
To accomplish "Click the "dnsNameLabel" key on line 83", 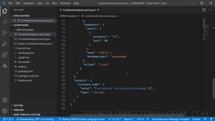I will (97, 56).
